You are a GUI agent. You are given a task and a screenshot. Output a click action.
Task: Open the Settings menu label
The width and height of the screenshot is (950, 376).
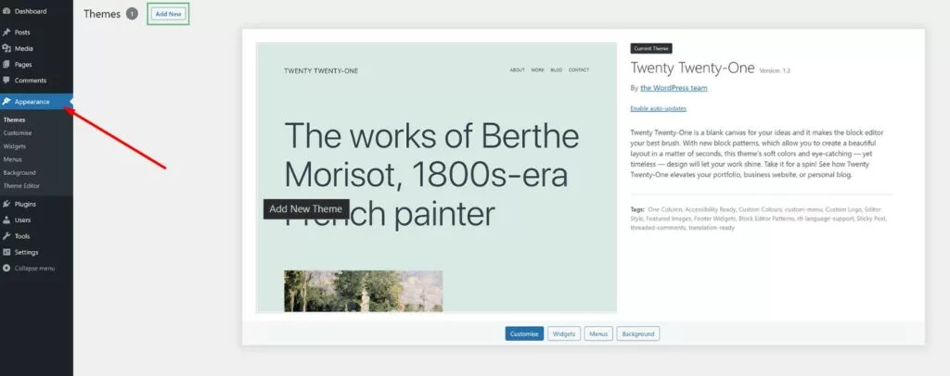tap(27, 252)
